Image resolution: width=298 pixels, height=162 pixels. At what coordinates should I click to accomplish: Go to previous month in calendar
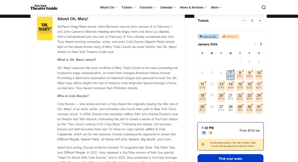tap(255, 44)
